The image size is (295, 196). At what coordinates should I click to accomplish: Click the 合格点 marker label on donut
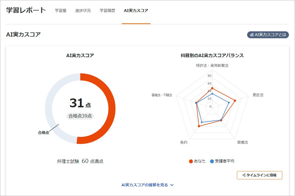coord(44,132)
